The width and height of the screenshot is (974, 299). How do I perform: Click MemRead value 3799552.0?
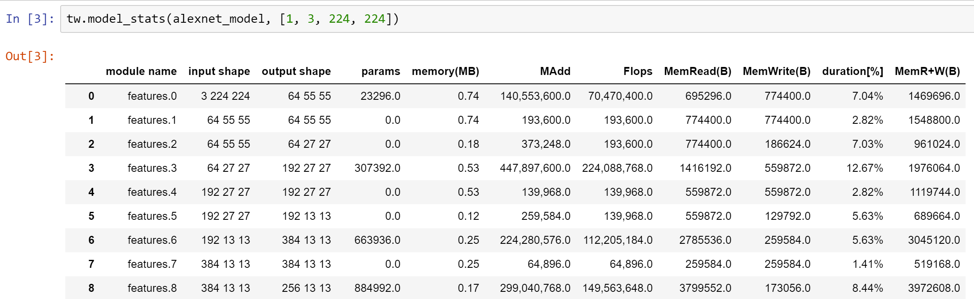pyautogui.click(x=705, y=288)
